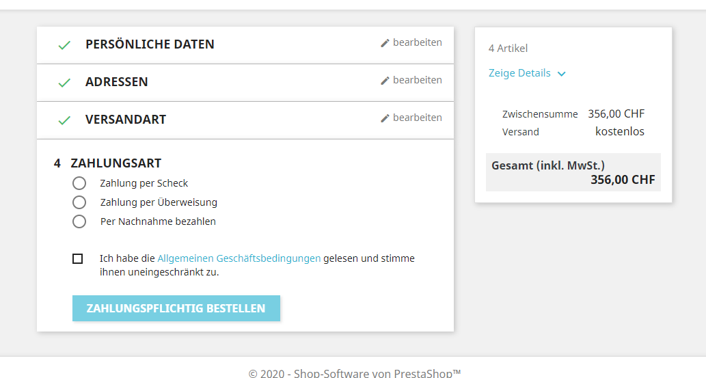Select Zahlung per Scheck radio button

pos(79,183)
